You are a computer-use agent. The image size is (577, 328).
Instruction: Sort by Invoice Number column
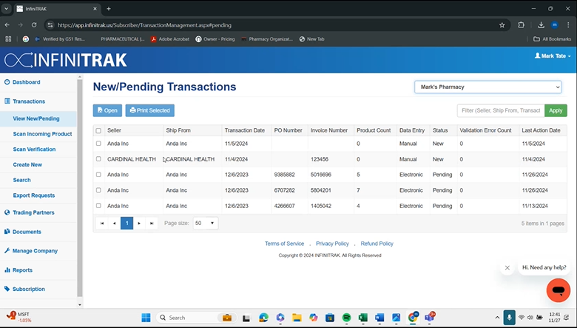tap(329, 130)
